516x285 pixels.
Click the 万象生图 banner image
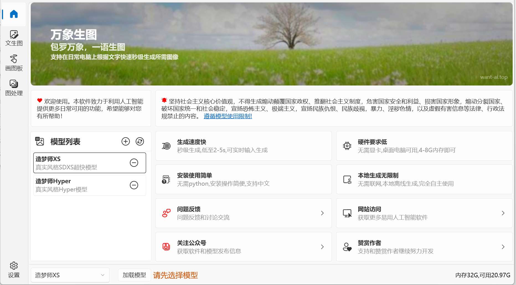tap(271, 44)
